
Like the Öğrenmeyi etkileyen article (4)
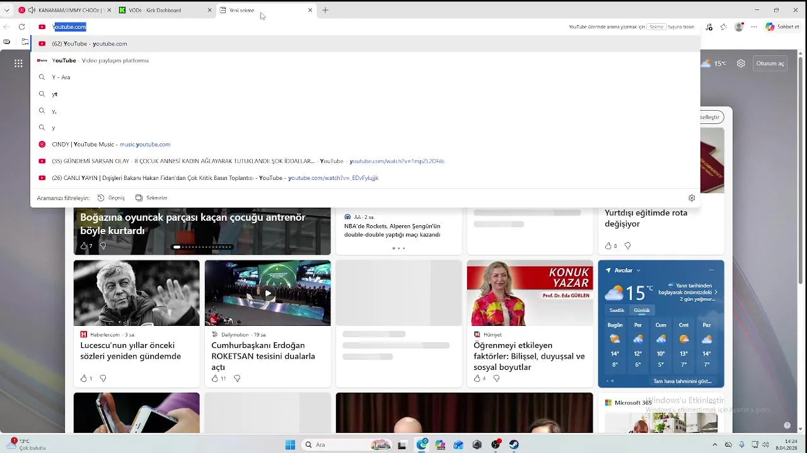click(x=480, y=378)
